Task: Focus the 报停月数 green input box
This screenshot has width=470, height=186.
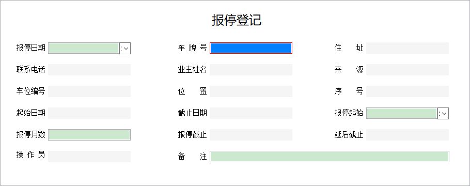Action: (89, 135)
